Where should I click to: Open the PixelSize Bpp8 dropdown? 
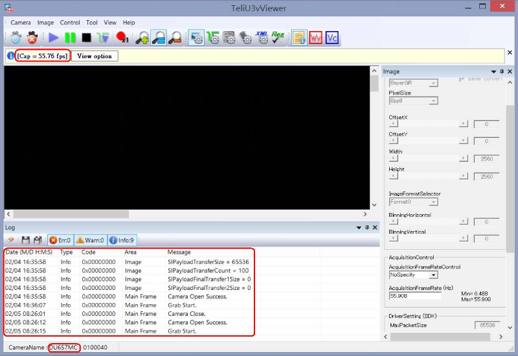tap(413, 100)
